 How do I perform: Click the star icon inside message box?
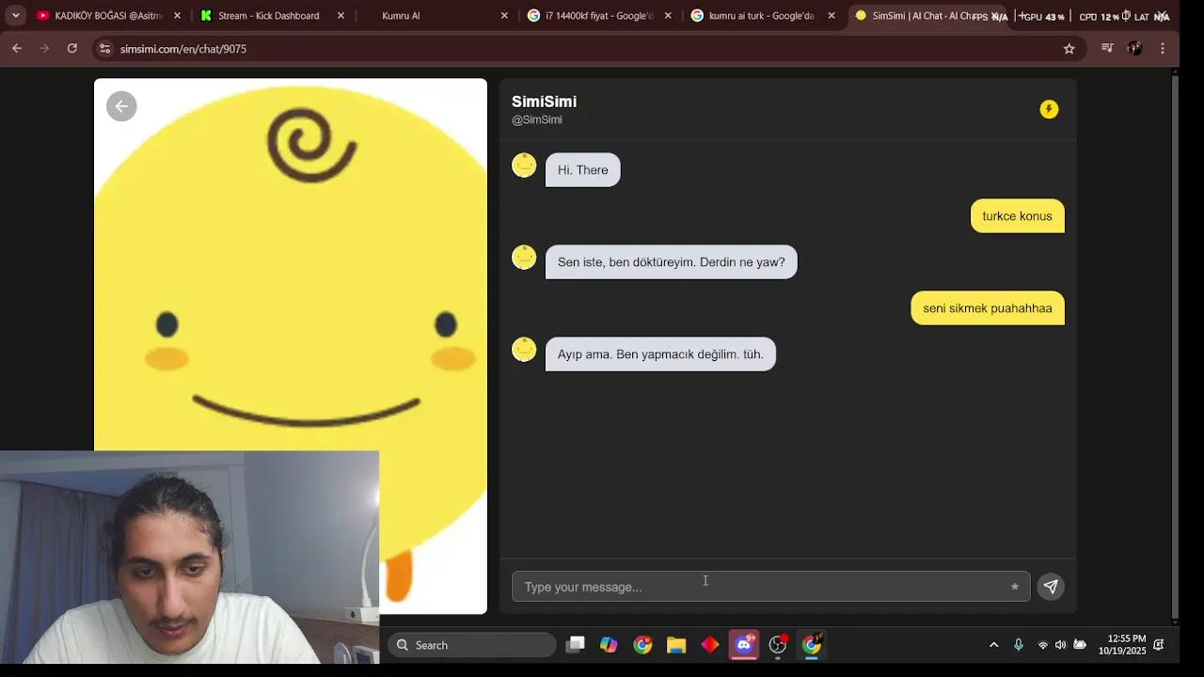(x=1014, y=587)
